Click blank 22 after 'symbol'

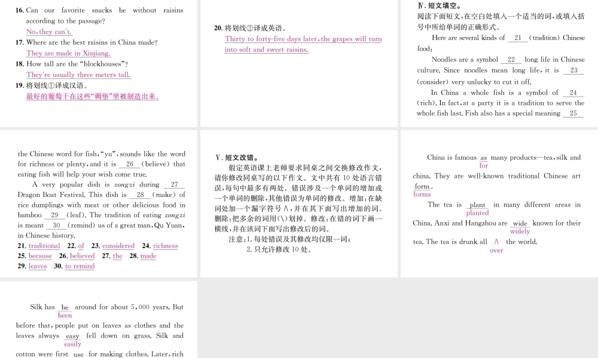pos(511,60)
